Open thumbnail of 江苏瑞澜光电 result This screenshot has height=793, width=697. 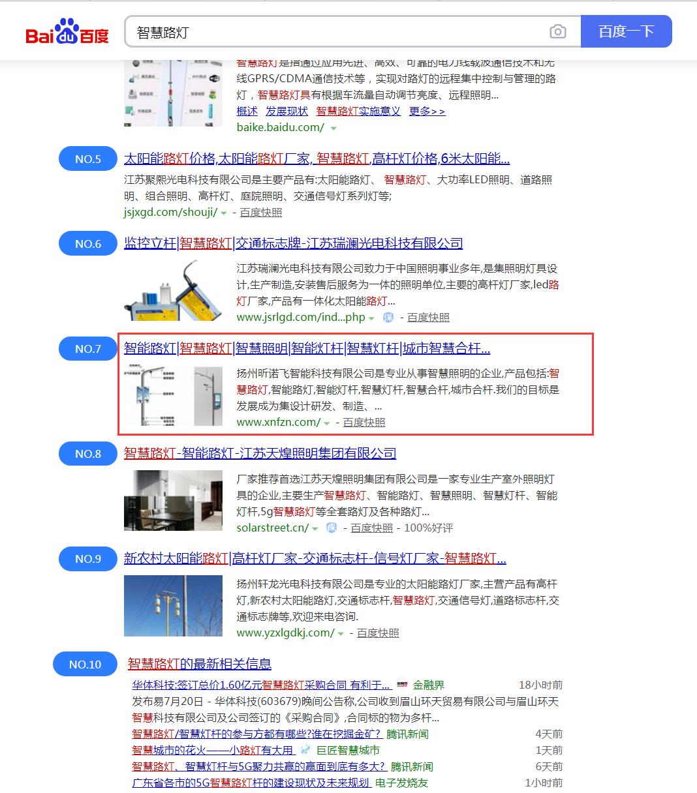coord(173,290)
